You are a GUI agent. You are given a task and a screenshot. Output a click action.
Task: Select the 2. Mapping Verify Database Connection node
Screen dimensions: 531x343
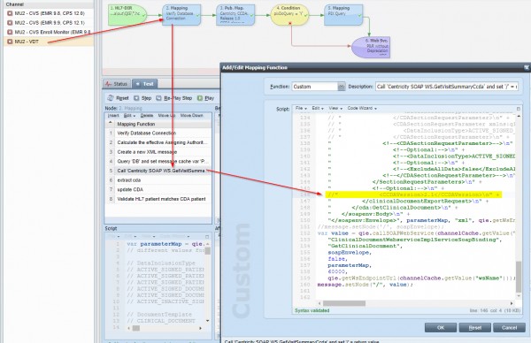181,14
